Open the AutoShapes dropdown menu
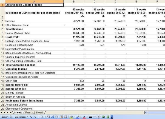 coord(21,117)
